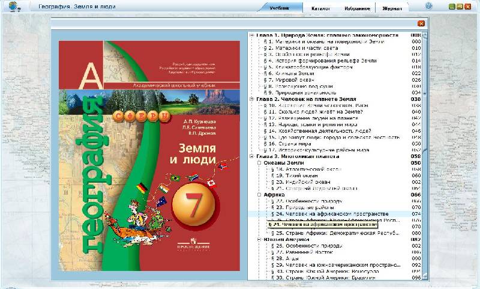Open § 16. Страны мира
This screenshot has height=289, width=480.
pyautogui.click(x=287, y=144)
